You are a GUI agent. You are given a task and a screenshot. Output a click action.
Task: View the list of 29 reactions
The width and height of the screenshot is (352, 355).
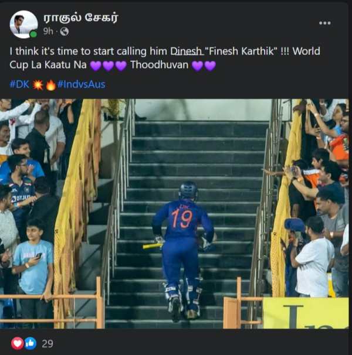click(x=47, y=343)
